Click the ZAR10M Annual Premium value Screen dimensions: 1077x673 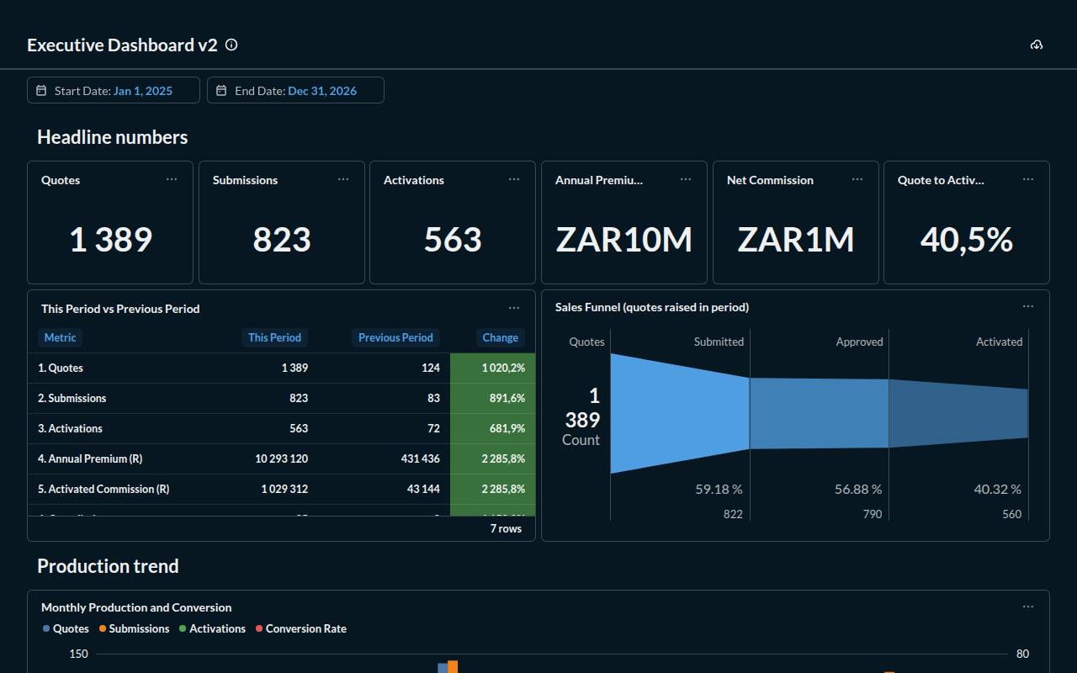coord(624,240)
